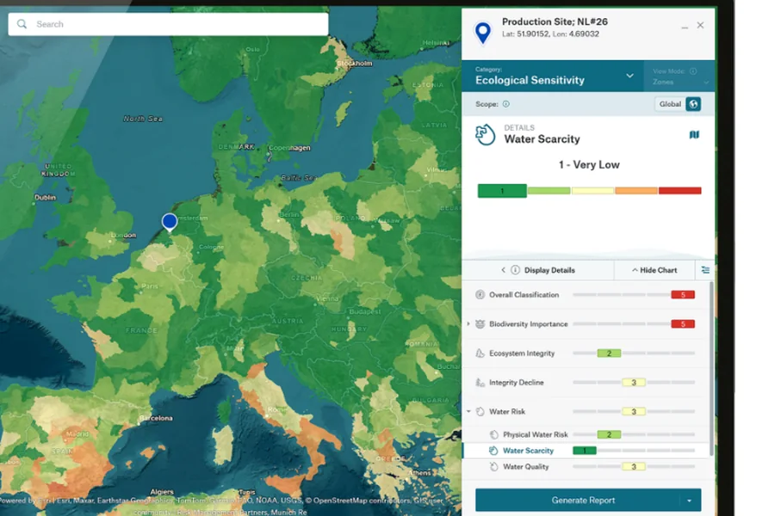
Task: Click the Water Quality row icon
Action: click(493, 467)
